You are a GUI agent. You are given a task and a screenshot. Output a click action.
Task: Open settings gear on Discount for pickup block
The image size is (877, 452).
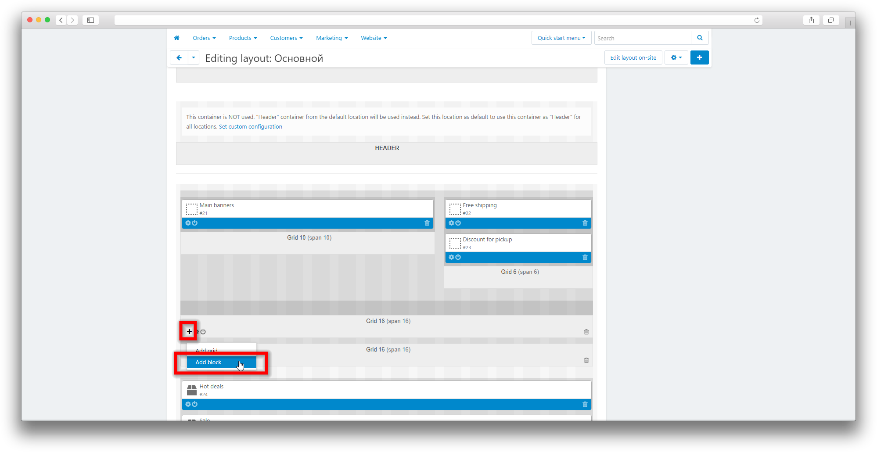(451, 257)
